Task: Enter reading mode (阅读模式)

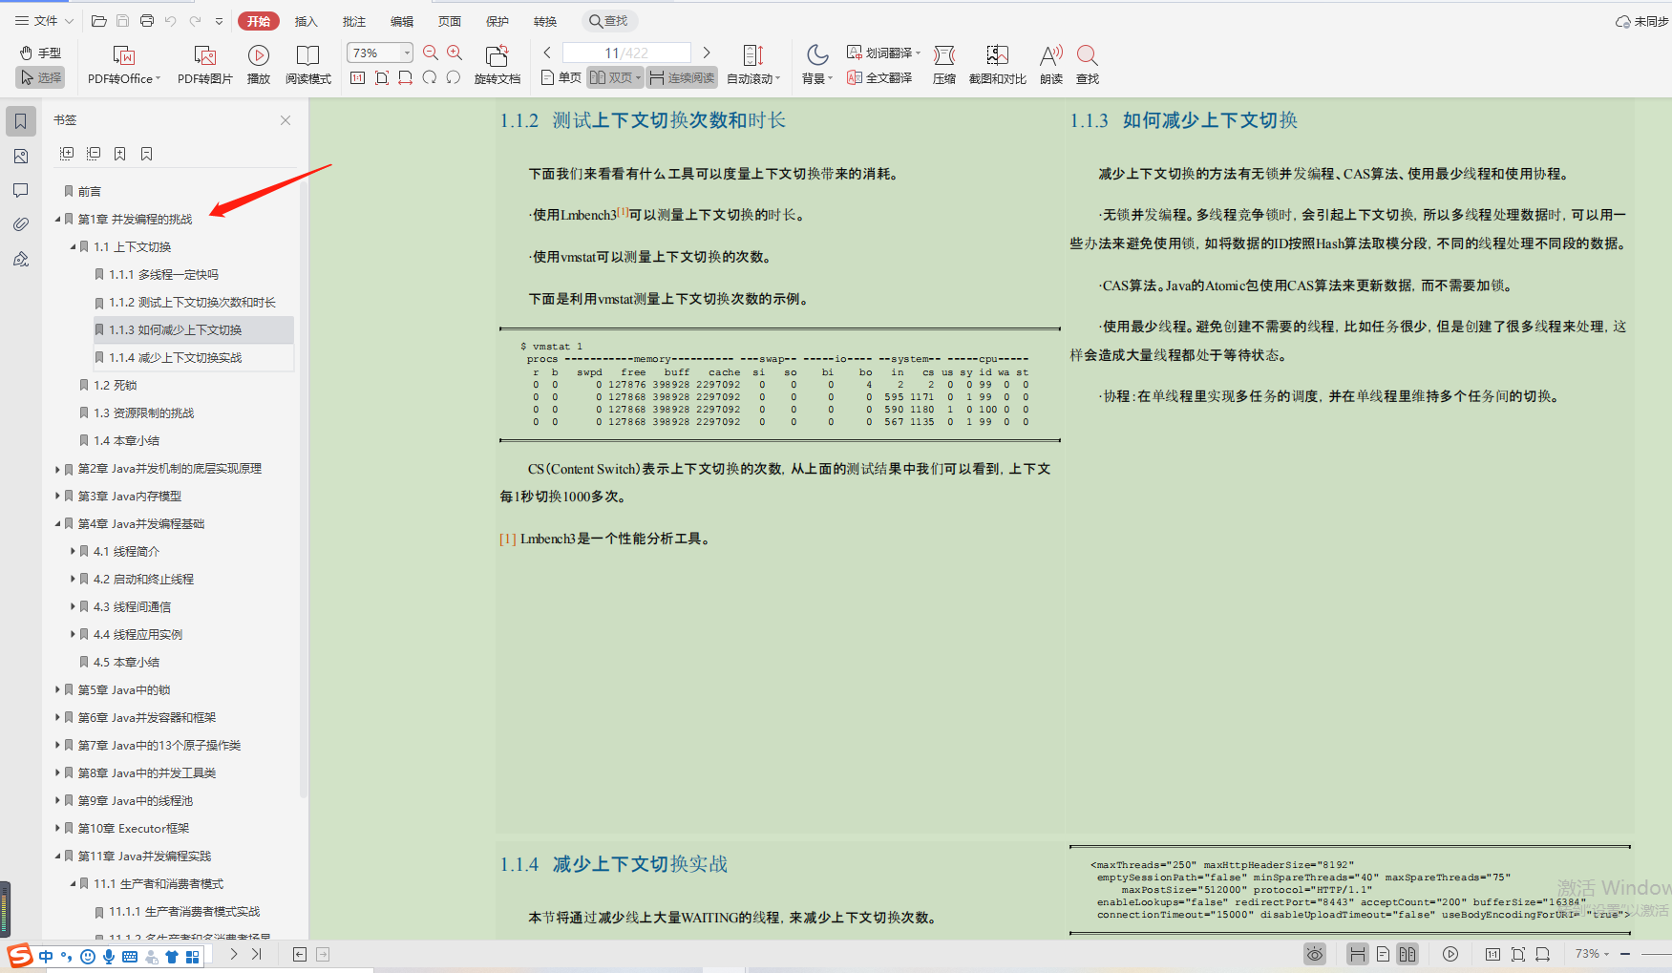Action: (x=307, y=65)
